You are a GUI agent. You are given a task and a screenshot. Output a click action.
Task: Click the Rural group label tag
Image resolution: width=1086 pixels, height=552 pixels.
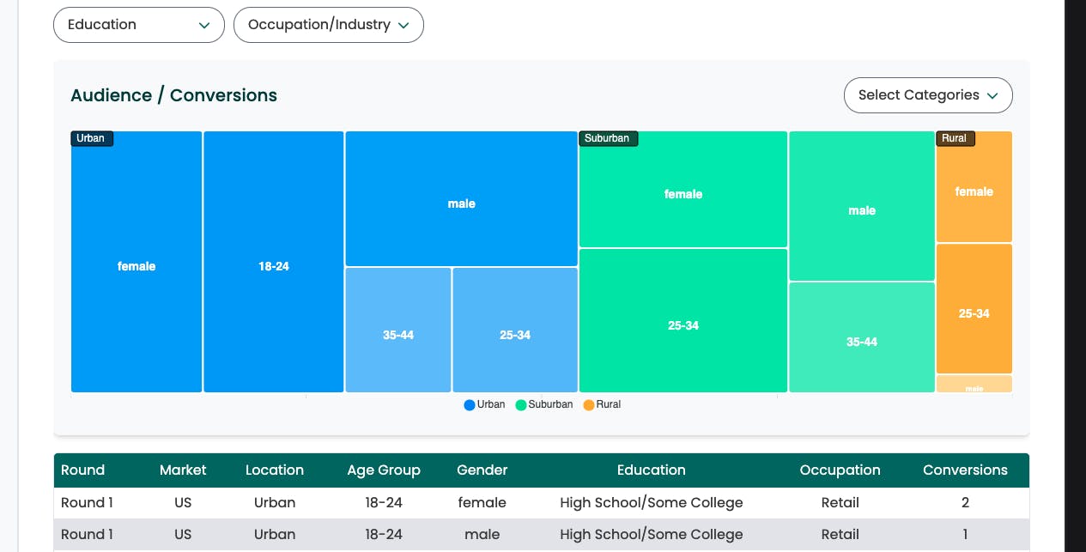[954, 138]
